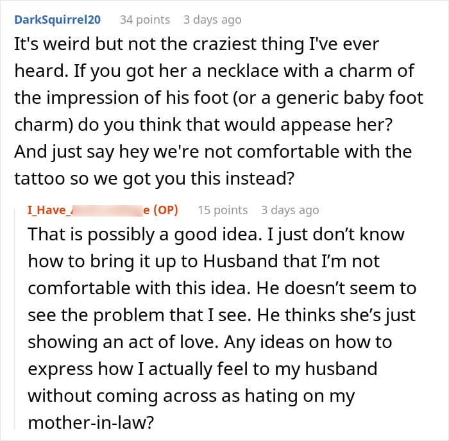This screenshot has height=441, width=449.
Task: Click the blurred portion of the OP username
Action: coord(107,210)
